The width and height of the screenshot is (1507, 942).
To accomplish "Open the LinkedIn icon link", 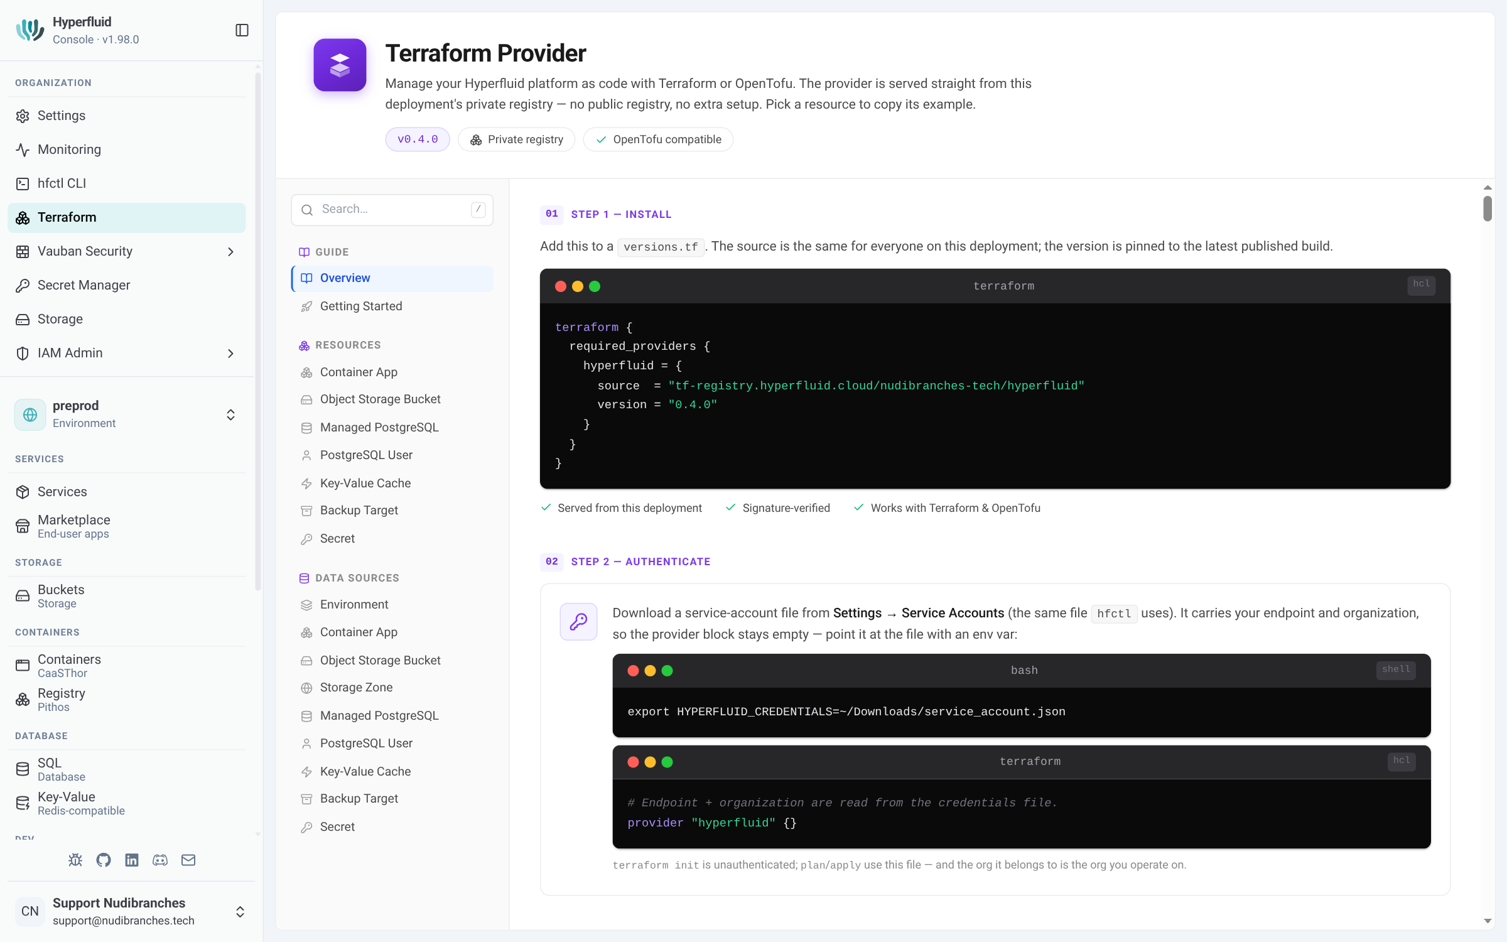I will pos(132,860).
